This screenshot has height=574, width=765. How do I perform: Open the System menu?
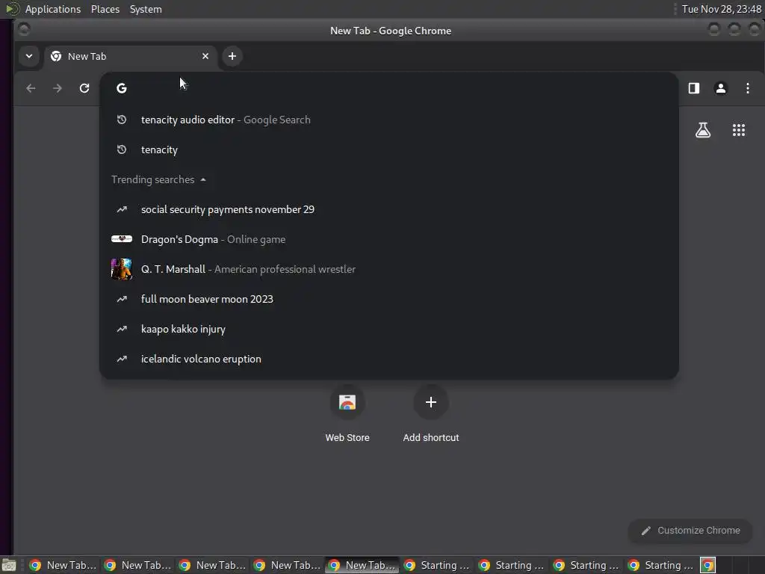coord(146,9)
